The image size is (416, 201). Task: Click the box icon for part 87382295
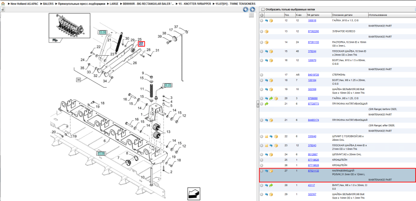pyautogui.click(x=266, y=32)
